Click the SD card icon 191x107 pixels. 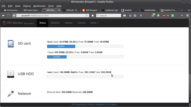[x=11, y=44]
